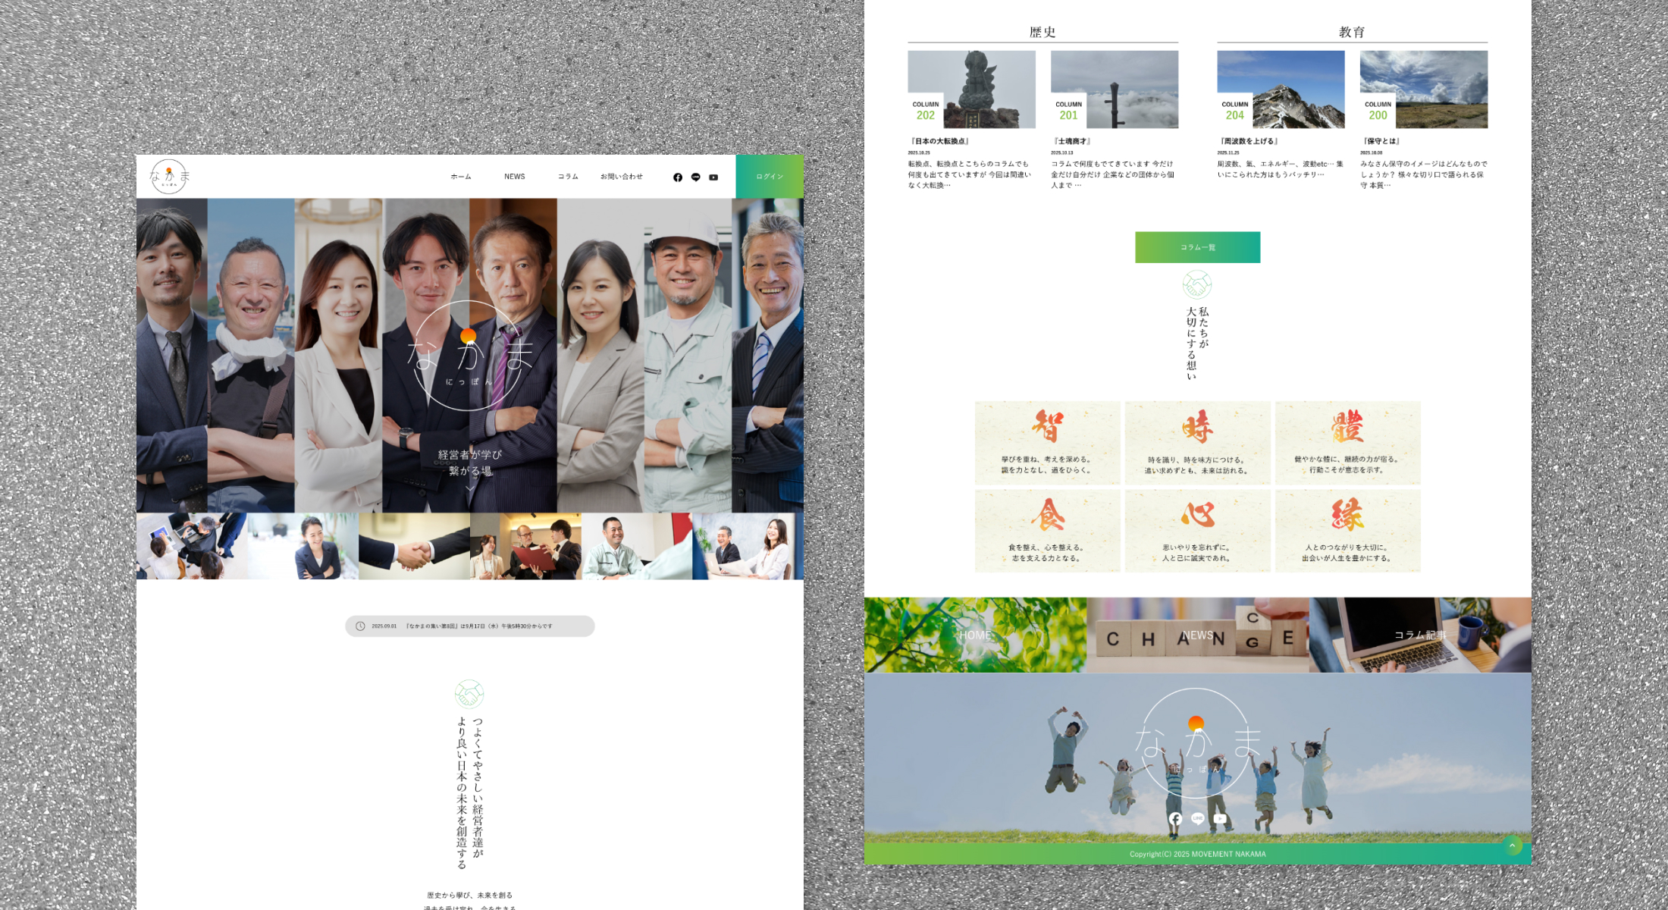Click the コラム一覧 button

coord(1196,246)
